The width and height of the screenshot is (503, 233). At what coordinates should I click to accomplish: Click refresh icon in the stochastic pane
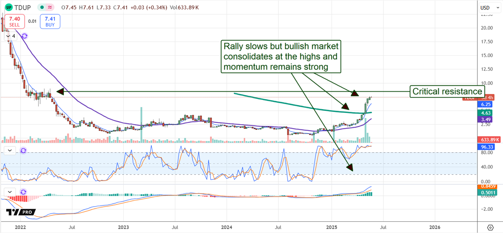coord(24,150)
